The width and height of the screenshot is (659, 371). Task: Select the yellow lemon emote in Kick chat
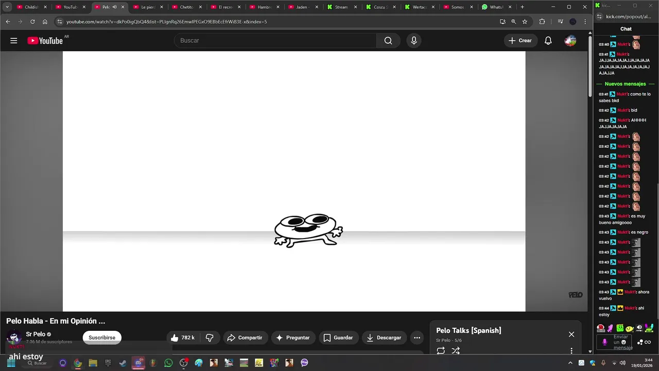click(630, 328)
